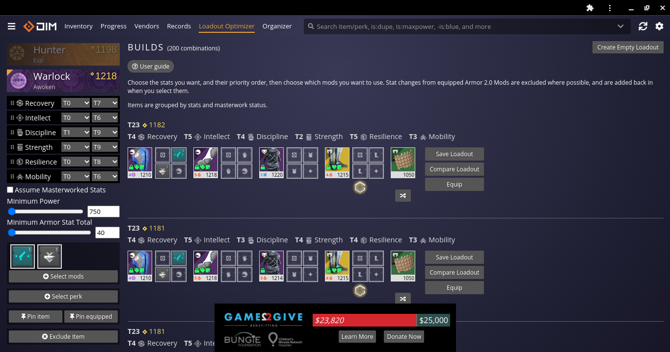Click the shuffle icon on the first build
Image resolution: width=670 pixels, height=352 pixels.
pos(402,195)
